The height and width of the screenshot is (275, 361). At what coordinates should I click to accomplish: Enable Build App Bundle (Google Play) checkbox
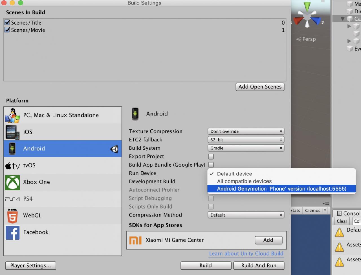click(x=211, y=165)
